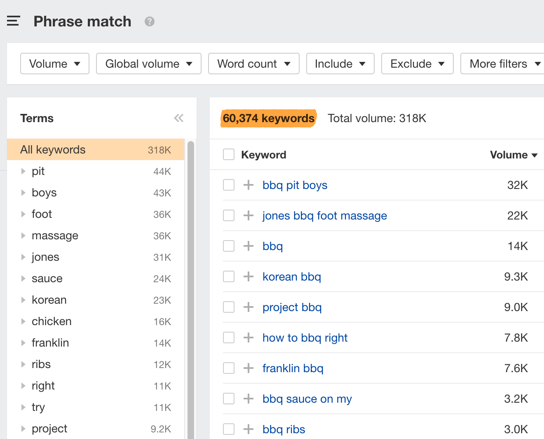Tick the select-all Keyword header checkbox
The image size is (544, 439).
pos(229,155)
